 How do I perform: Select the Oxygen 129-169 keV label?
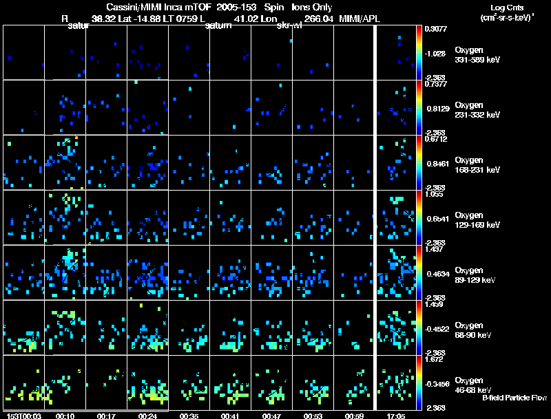[477, 220]
